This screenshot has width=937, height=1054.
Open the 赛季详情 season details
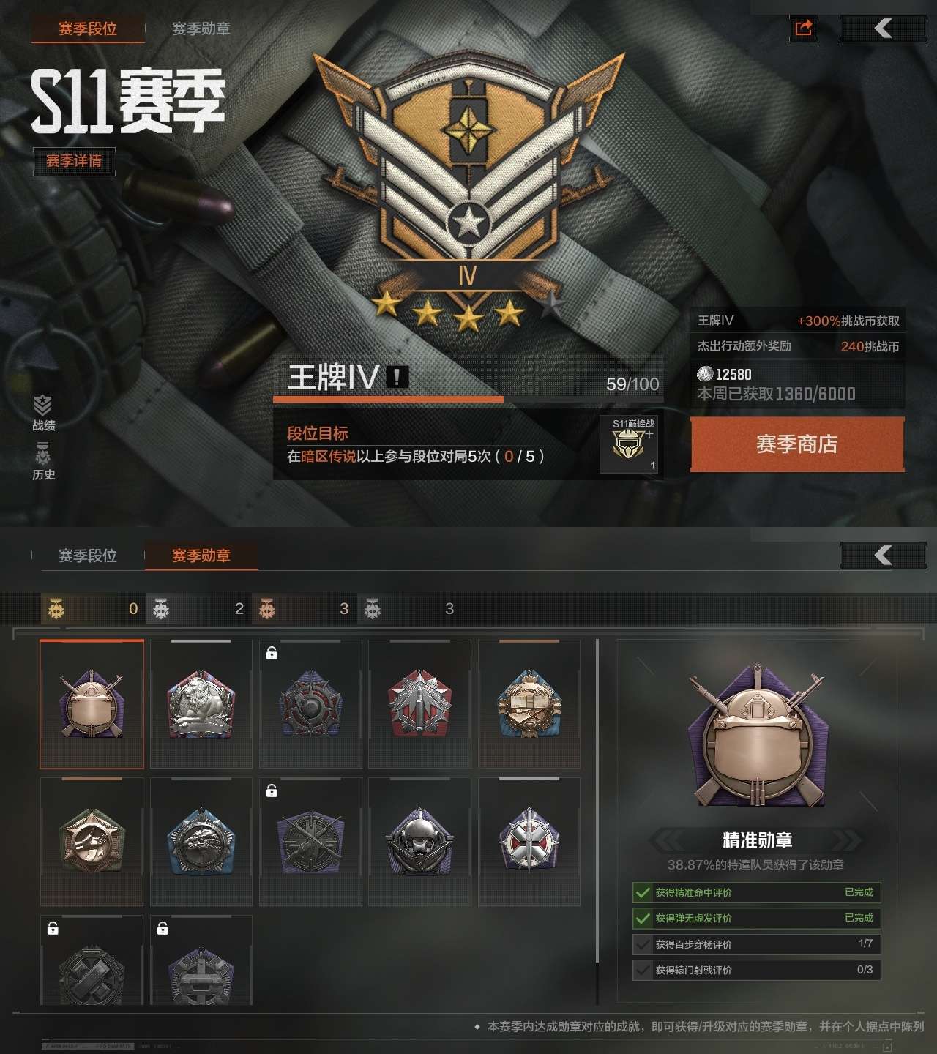point(74,161)
